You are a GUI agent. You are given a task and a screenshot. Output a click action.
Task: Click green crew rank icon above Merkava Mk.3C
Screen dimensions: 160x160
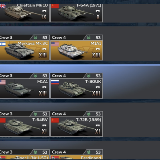click(35, 38)
